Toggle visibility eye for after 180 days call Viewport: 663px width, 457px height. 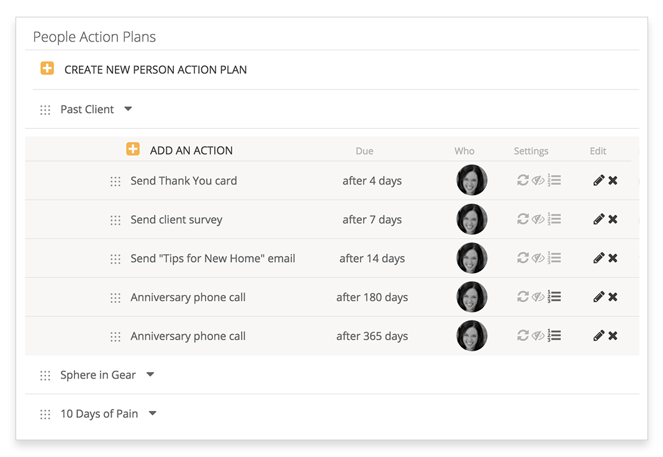538,297
